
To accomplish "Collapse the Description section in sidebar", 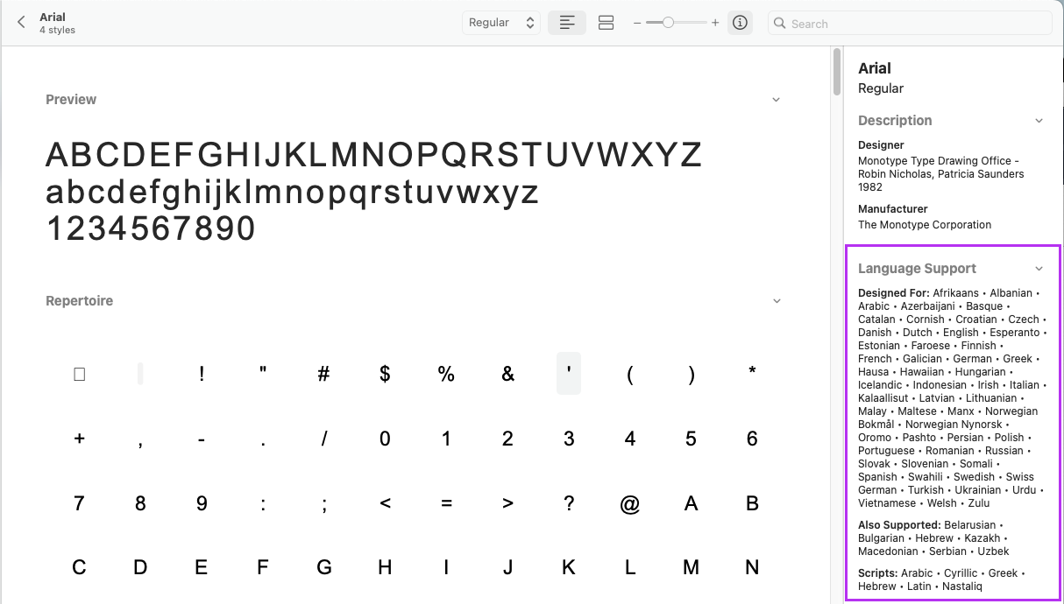I will (x=1039, y=121).
